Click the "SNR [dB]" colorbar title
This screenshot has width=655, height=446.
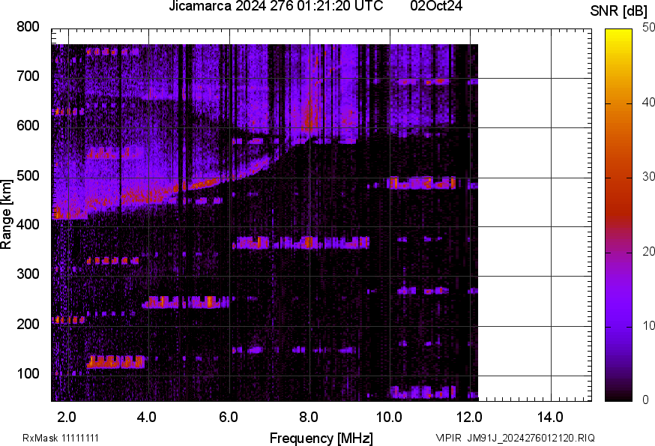click(x=619, y=10)
